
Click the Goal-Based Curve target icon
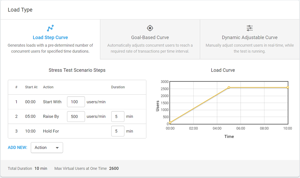[150, 28]
